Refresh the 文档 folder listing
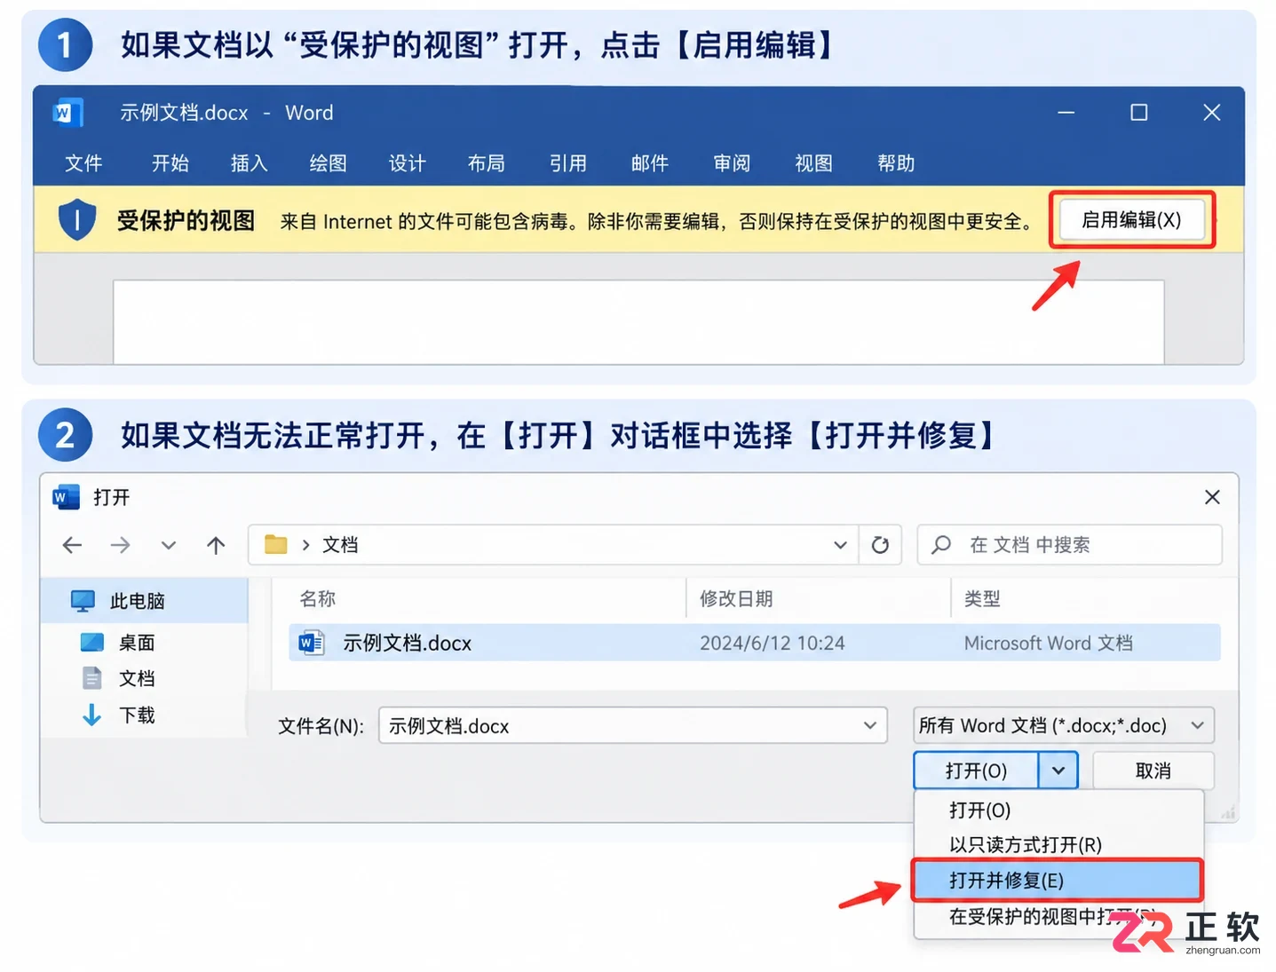This screenshot has width=1276, height=972. [x=880, y=545]
